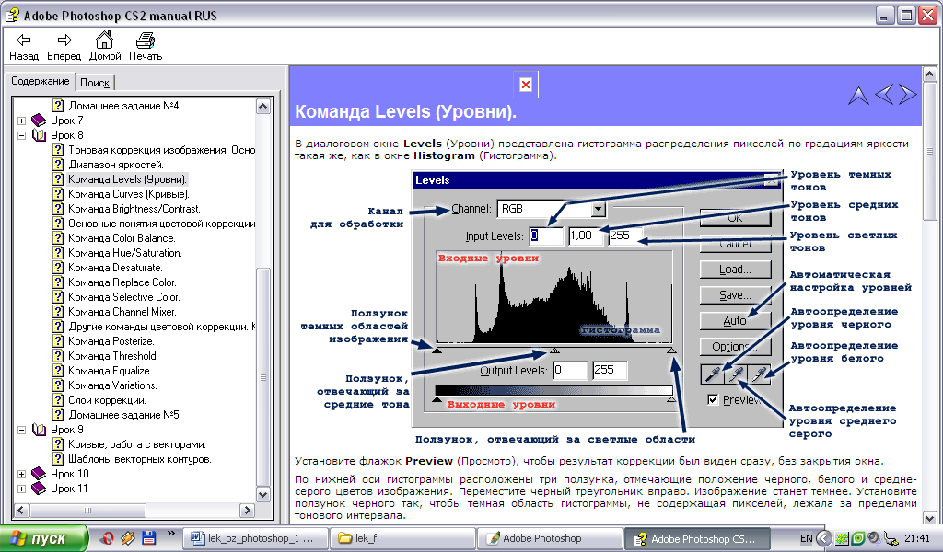The width and height of the screenshot is (943, 552).
Task: Open the Поиск tab
Action: pos(95,83)
